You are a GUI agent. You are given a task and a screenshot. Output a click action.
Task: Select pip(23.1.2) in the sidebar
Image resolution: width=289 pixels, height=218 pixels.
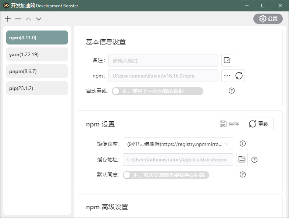click(37, 88)
